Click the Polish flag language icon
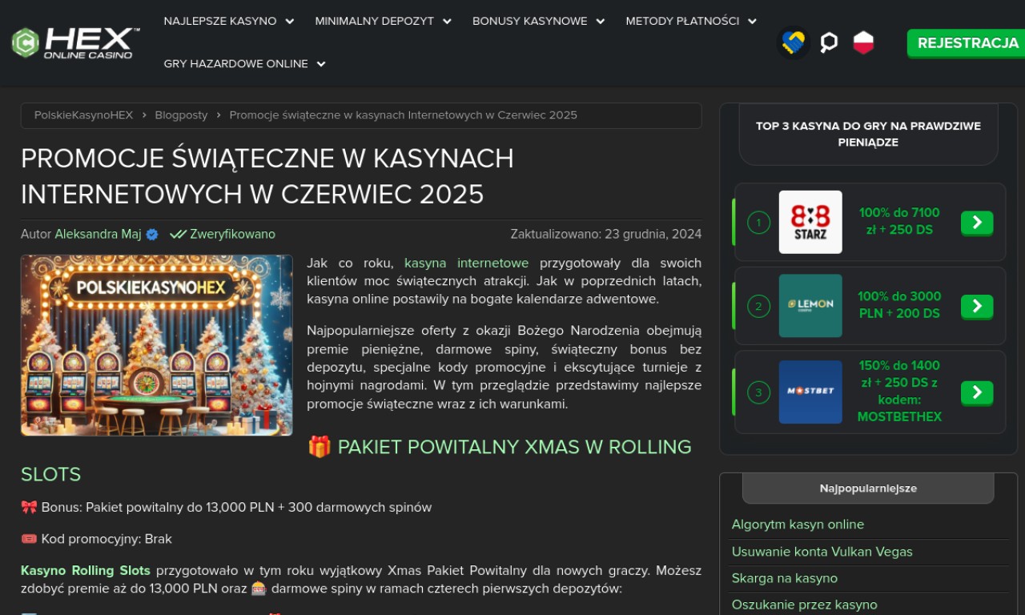The image size is (1025, 615). coord(863,42)
